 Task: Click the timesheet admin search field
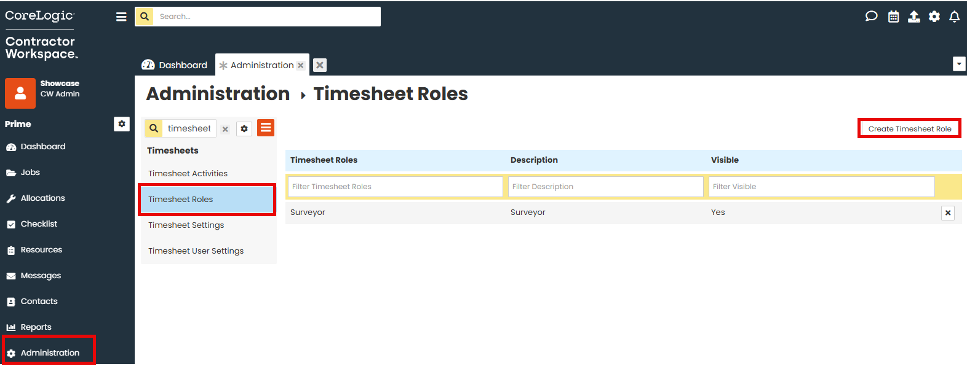point(189,128)
